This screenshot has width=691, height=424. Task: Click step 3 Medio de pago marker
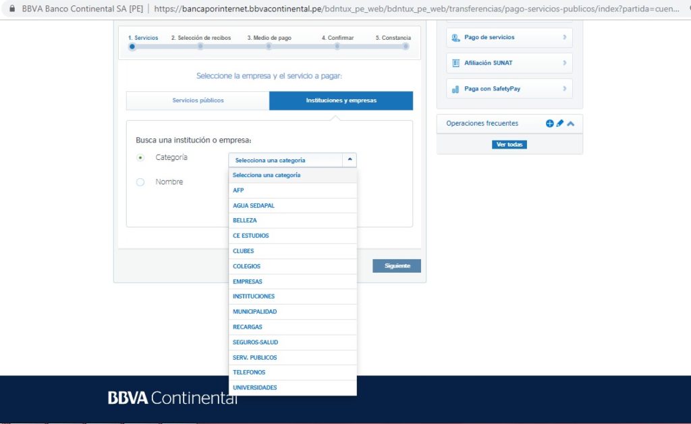[x=269, y=47]
